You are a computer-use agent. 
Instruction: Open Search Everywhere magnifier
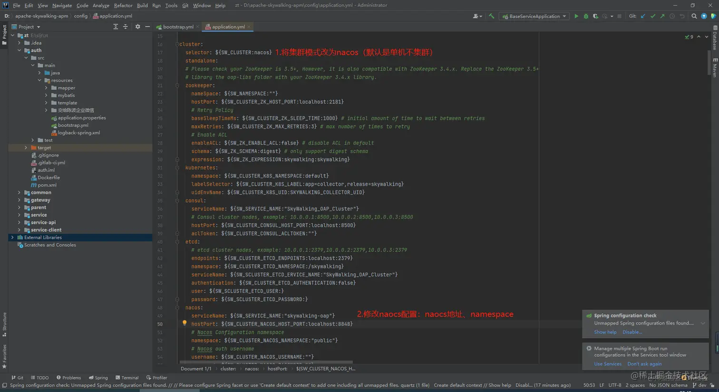click(x=694, y=16)
